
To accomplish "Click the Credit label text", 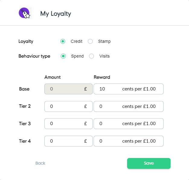I will [x=77, y=42].
